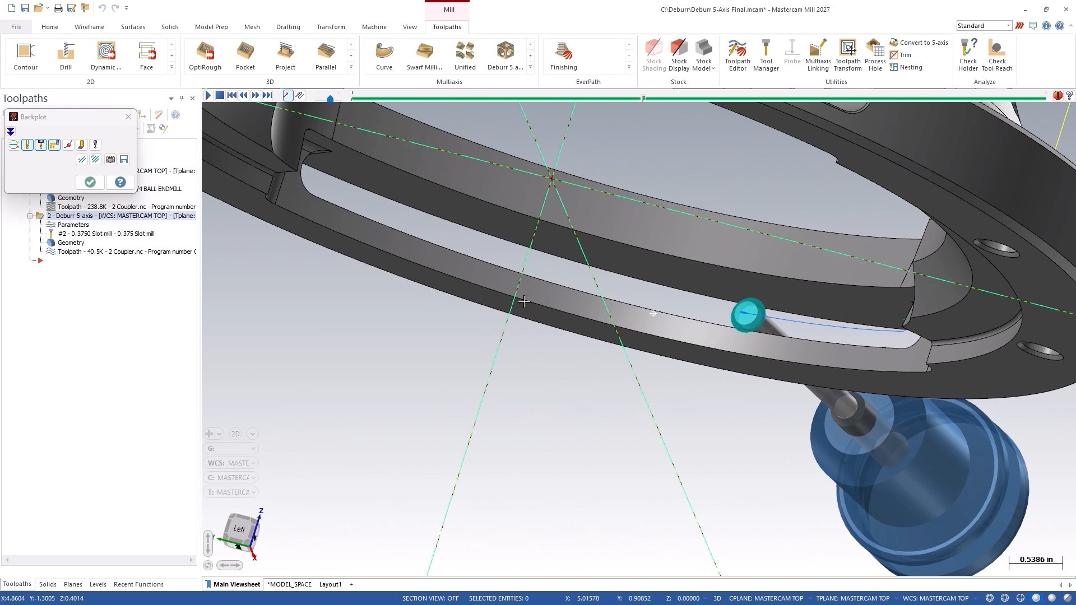Viewport: 1076px width, 605px height.
Task: Click the Trim utility
Action: (x=901, y=55)
